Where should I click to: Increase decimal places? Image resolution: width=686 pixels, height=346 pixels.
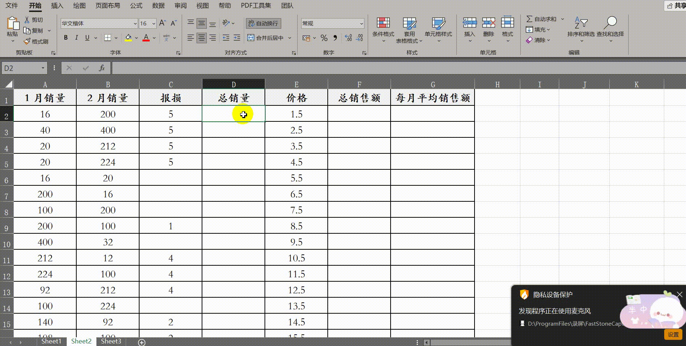[348, 38]
